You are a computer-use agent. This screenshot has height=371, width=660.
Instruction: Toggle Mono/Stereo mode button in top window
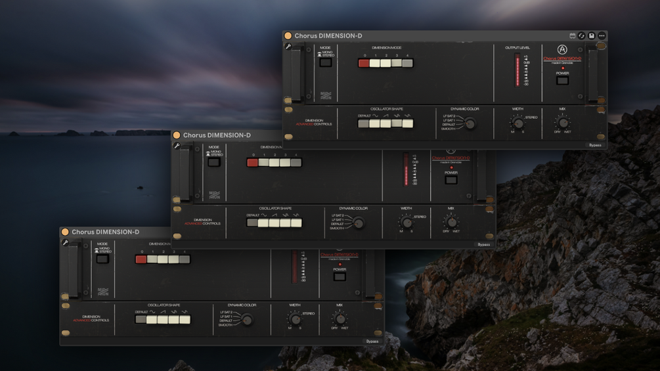click(325, 62)
